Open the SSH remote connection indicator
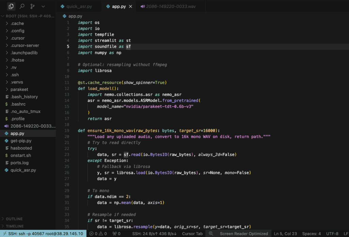This screenshot has height=237, width=349. coord(43,234)
